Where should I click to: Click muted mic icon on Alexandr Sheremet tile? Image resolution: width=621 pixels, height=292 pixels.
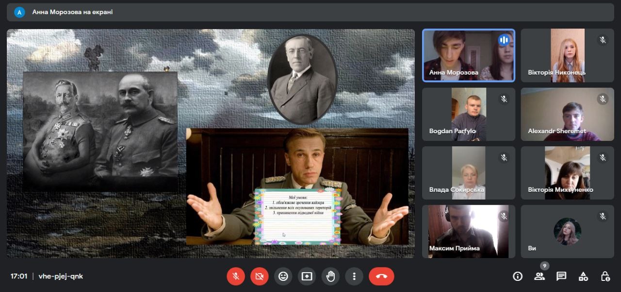tap(603, 99)
